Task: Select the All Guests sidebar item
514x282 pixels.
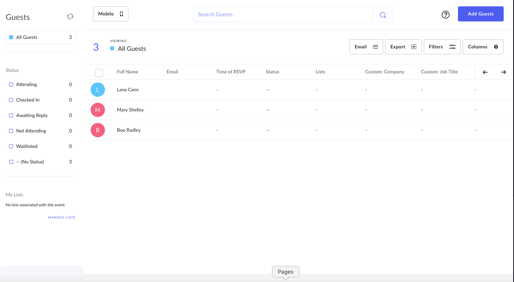Action: coord(41,37)
